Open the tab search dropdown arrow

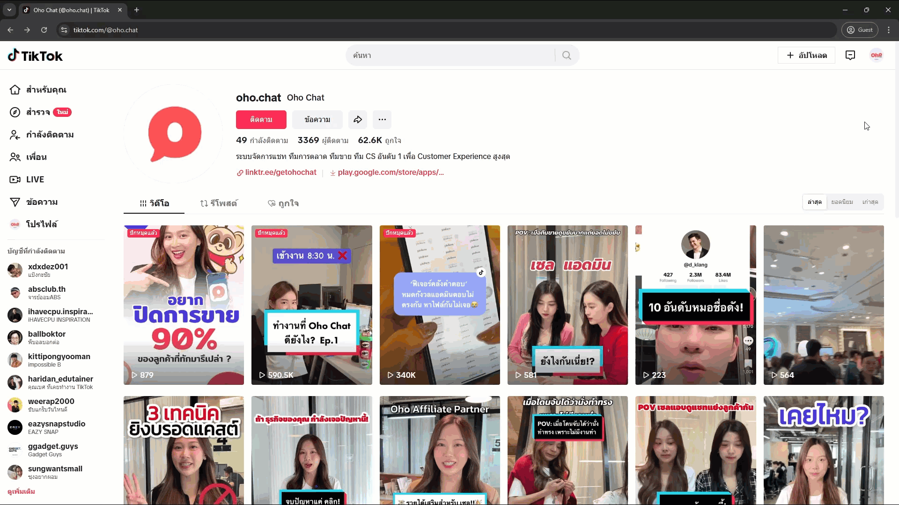pos(9,10)
